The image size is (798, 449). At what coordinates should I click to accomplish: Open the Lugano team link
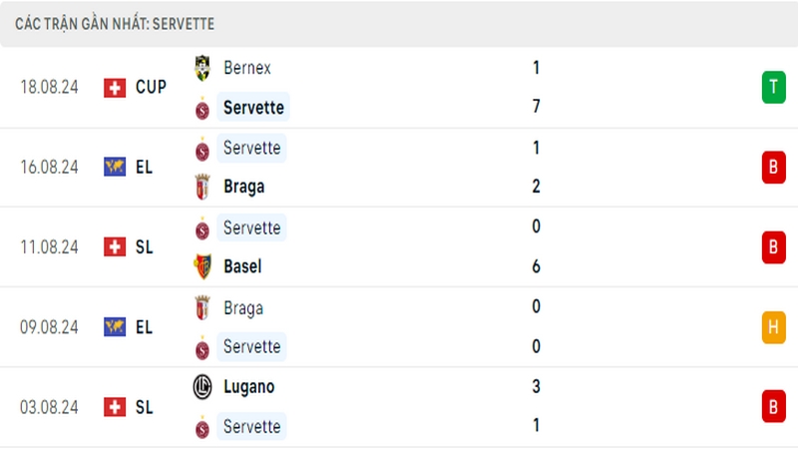pyautogui.click(x=248, y=387)
